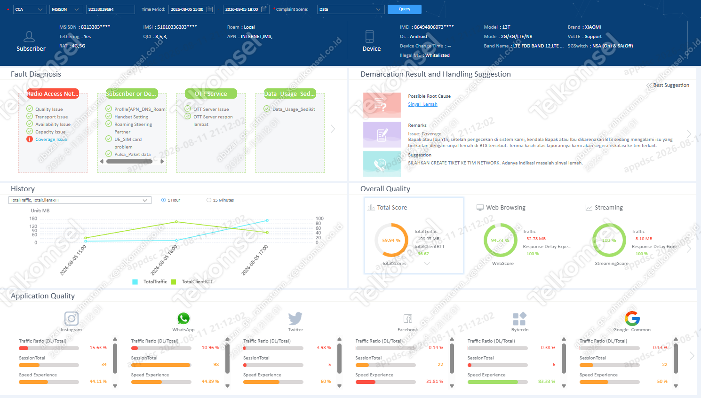Click the Facebook app icon
701x398 pixels.
point(408,319)
